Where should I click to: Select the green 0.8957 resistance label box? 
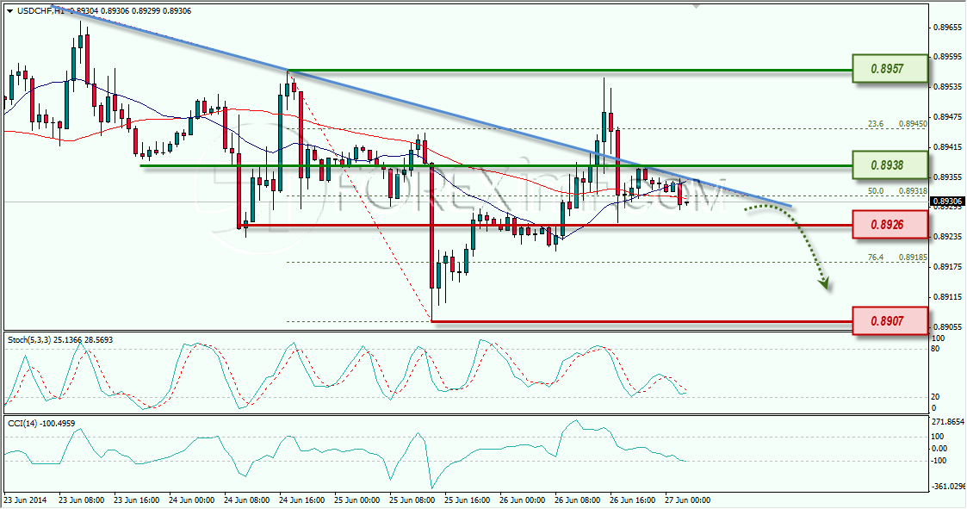point(890,69)
